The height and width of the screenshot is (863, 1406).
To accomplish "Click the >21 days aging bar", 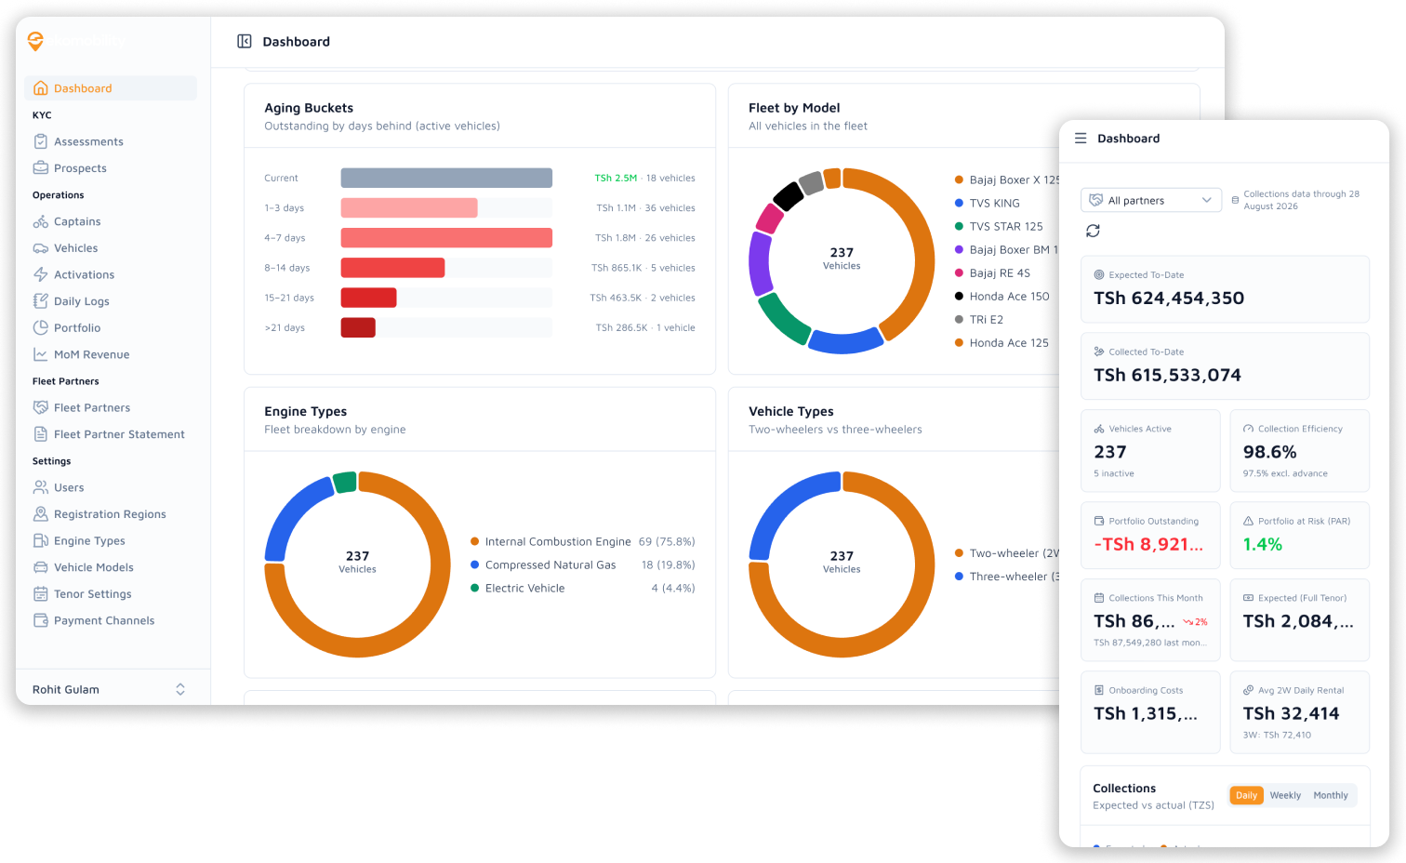I will pos(358,327).
